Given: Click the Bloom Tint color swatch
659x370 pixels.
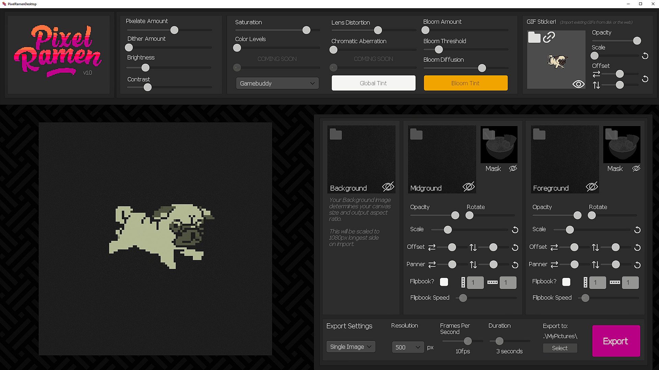Looking at the screenshot, I should coord(465,83).
